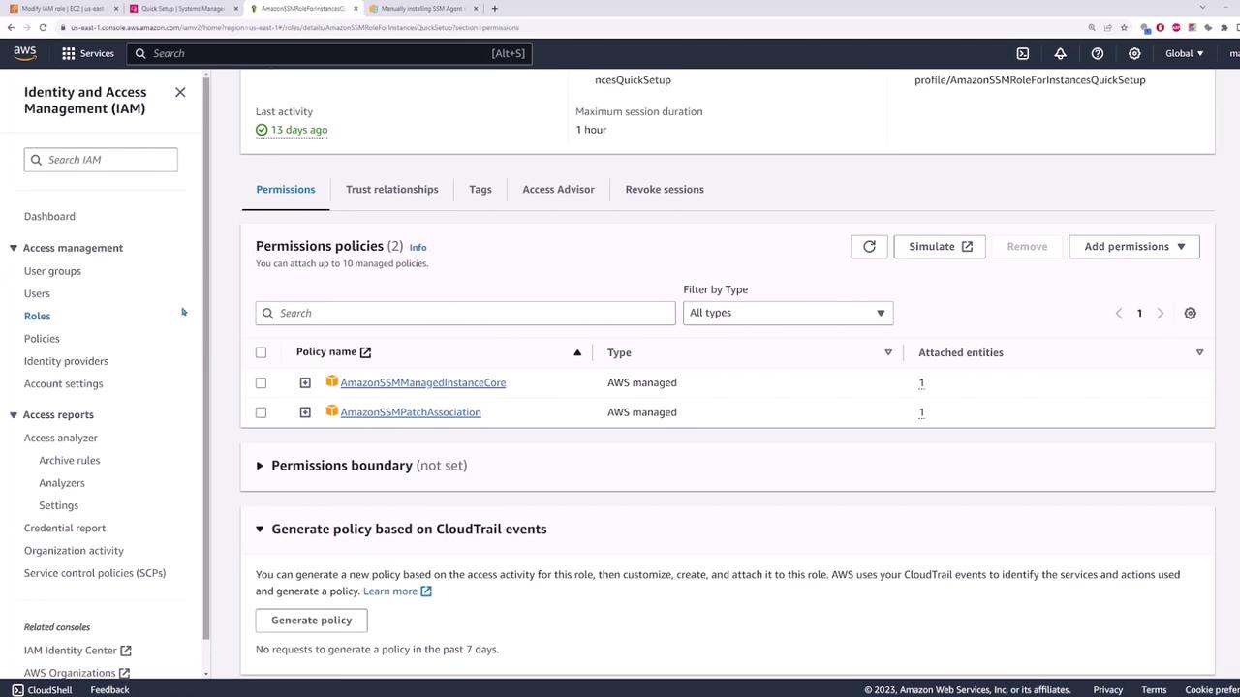Screen dimensions: 1240x697
Task: Launch CloudShell from the top navigation bar
Action: pyautogui.click(x=1023, y=53)
